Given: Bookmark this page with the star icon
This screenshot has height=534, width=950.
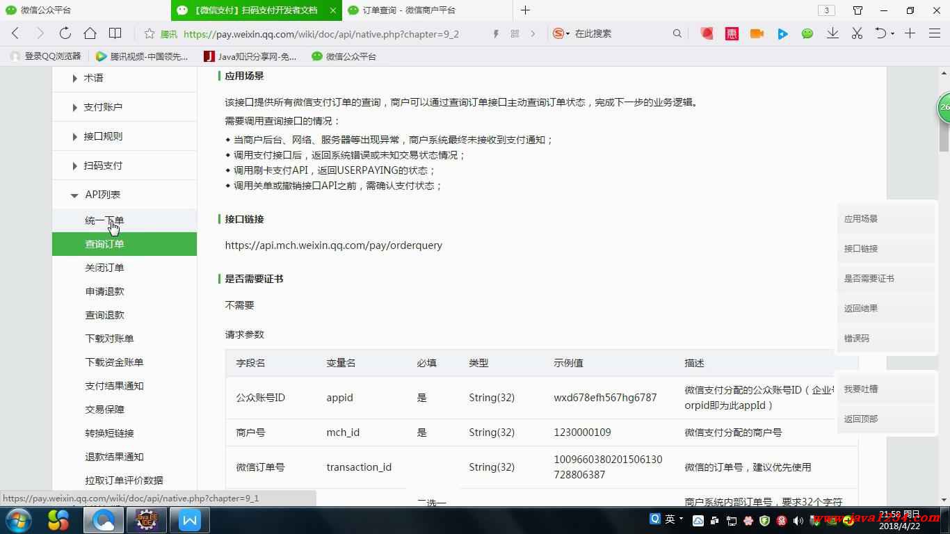Looking at the screenshot, I should coord(150,33).
